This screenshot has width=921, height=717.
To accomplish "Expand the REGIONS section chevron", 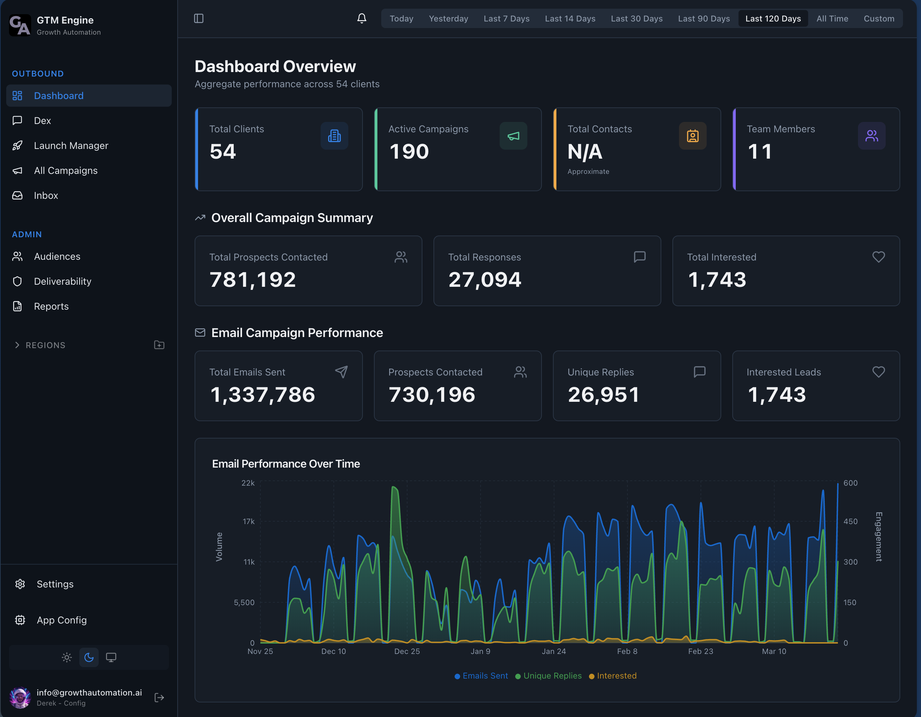I will coord(17,345).
